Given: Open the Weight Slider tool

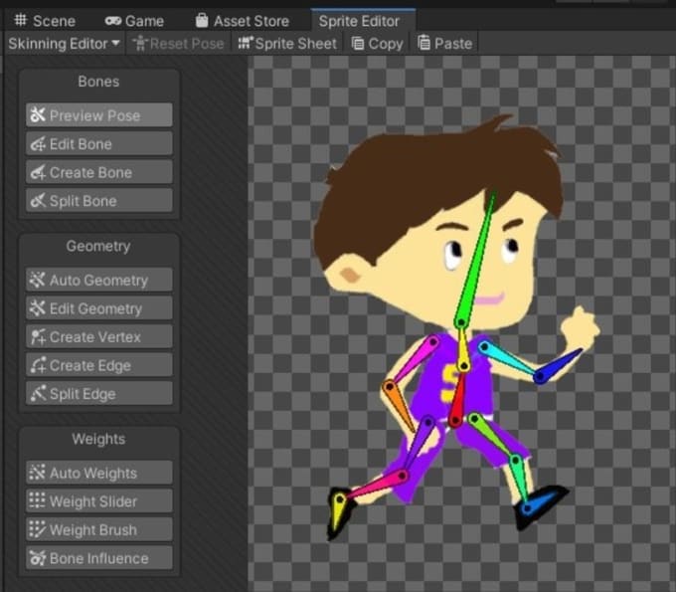Looking at the screenshot, I should click(99, 500).
